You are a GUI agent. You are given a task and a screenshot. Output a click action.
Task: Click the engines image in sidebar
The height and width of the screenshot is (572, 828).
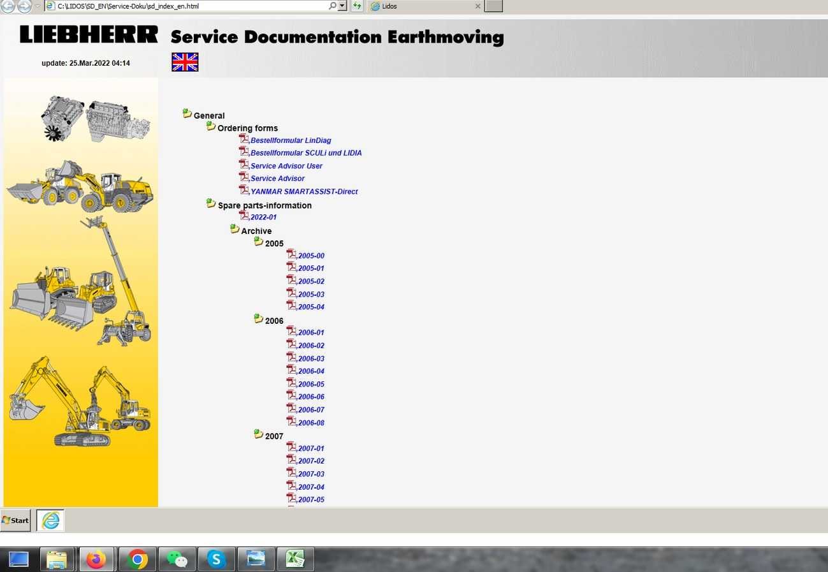(96, 119)
